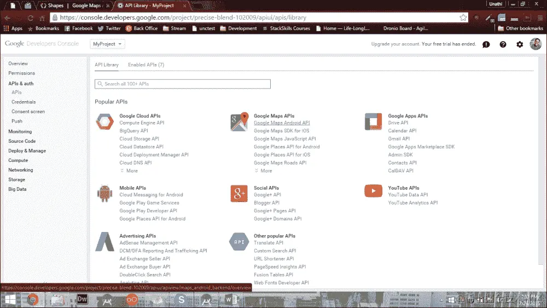
Task: Open Source Code in the sidebar
Action: (22, 141)
